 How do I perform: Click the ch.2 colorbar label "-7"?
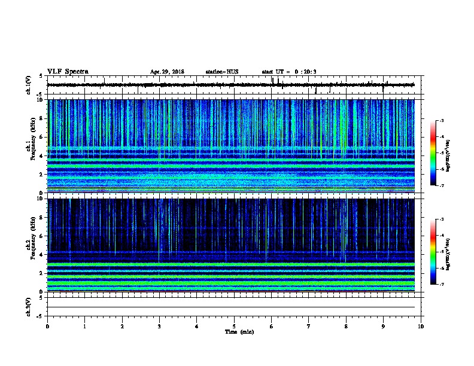point(442,285)
